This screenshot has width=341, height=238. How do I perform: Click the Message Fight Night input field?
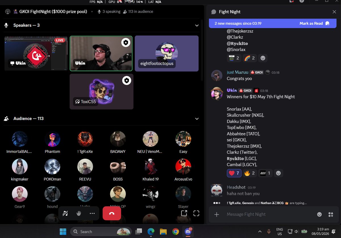[x=269, y=214]
